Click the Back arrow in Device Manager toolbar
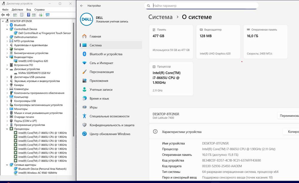 coord(3,15)
